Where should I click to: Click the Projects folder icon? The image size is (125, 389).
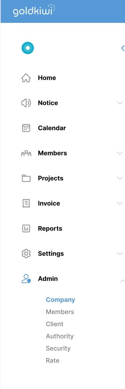[x=26, y=178]
